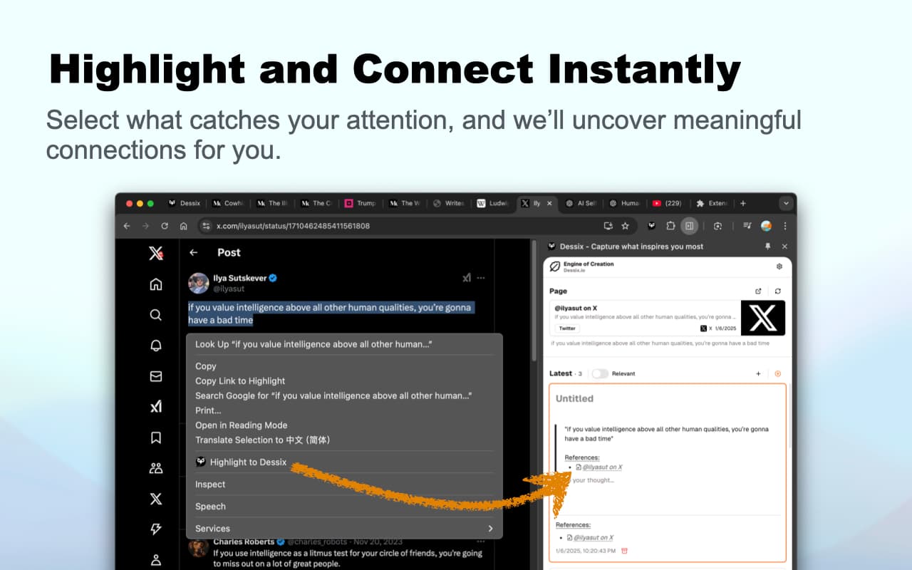The width and height of the screenshot is (912, 570).
Task: Open Dessix panel settings gear
Action: point(779,266)
